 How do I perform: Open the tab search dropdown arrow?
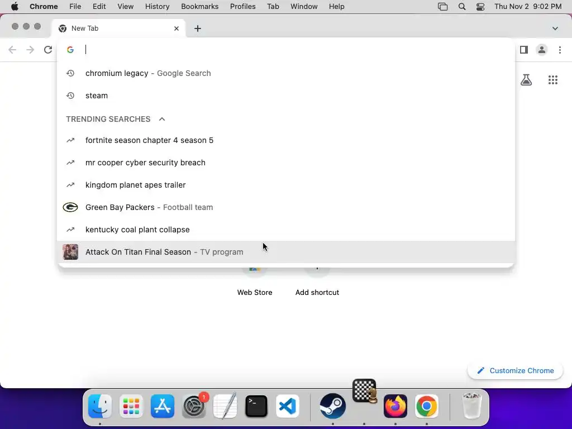pos(555,28)
